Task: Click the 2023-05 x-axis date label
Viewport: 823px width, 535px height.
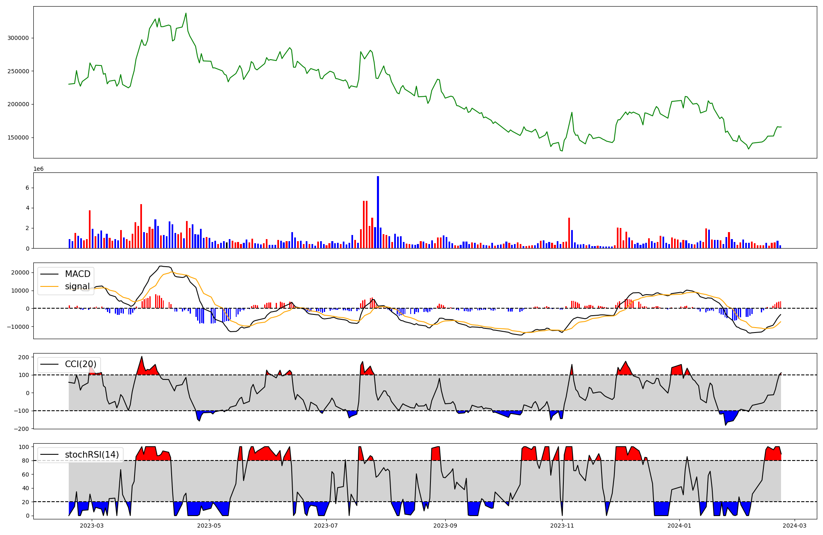Action: tap(209, 526)
